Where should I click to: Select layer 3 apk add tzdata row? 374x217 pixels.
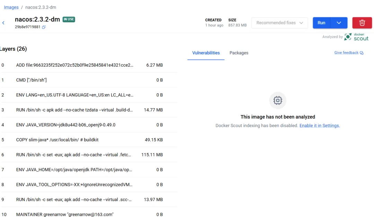click(89, 110)
